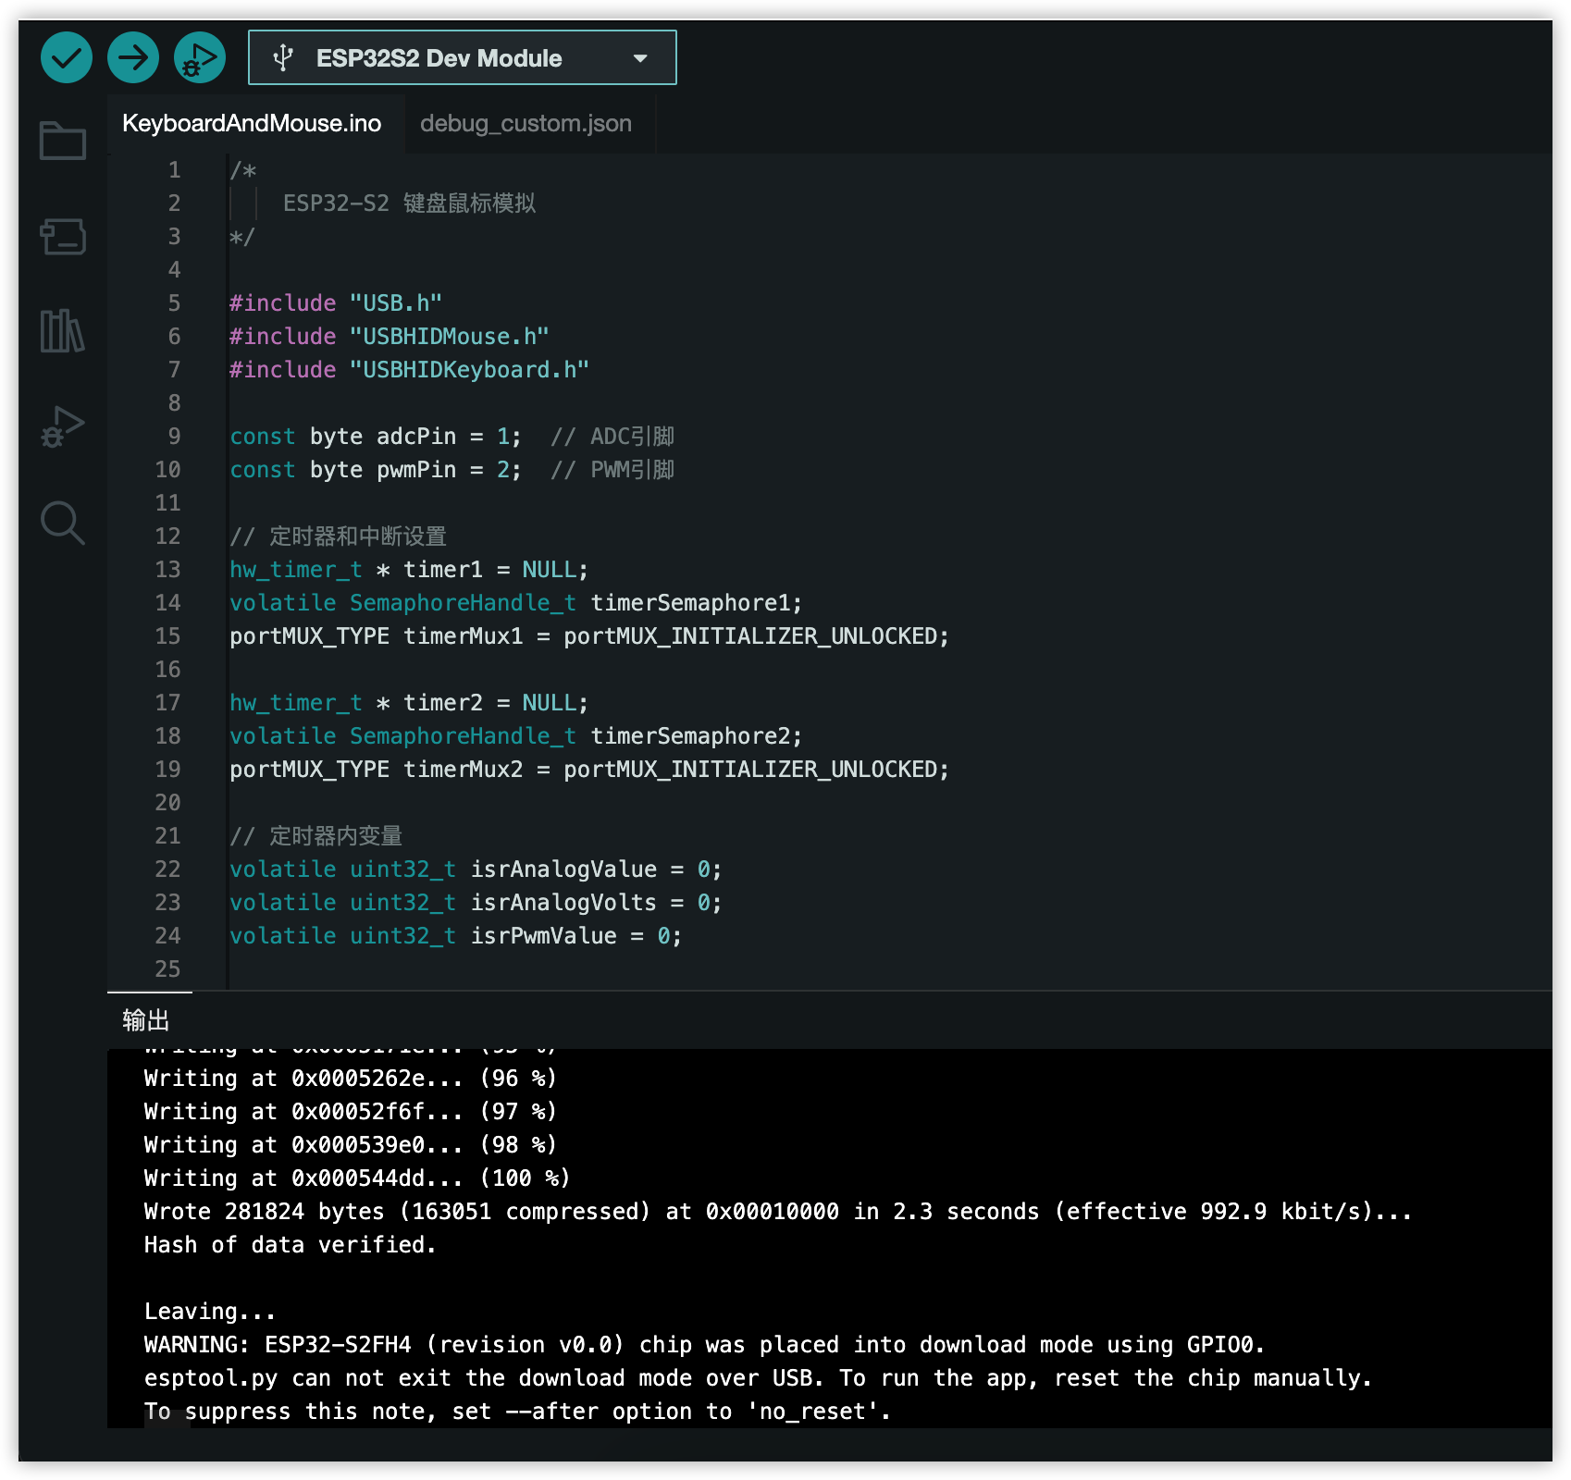Open the Sketchbook folder sidebar icon
The height and width of the screenshot is (1480, 1571).
[x=63, y=141]
